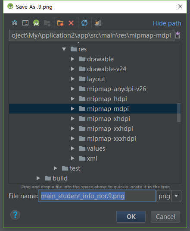Viewport: 190px width, 231px height.
Task: Cancel the Save As dialog
Action: [x=165, y=217]
